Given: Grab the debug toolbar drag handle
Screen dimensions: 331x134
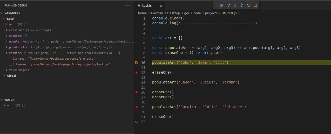Looking at the screenshot, I should 217,5.
